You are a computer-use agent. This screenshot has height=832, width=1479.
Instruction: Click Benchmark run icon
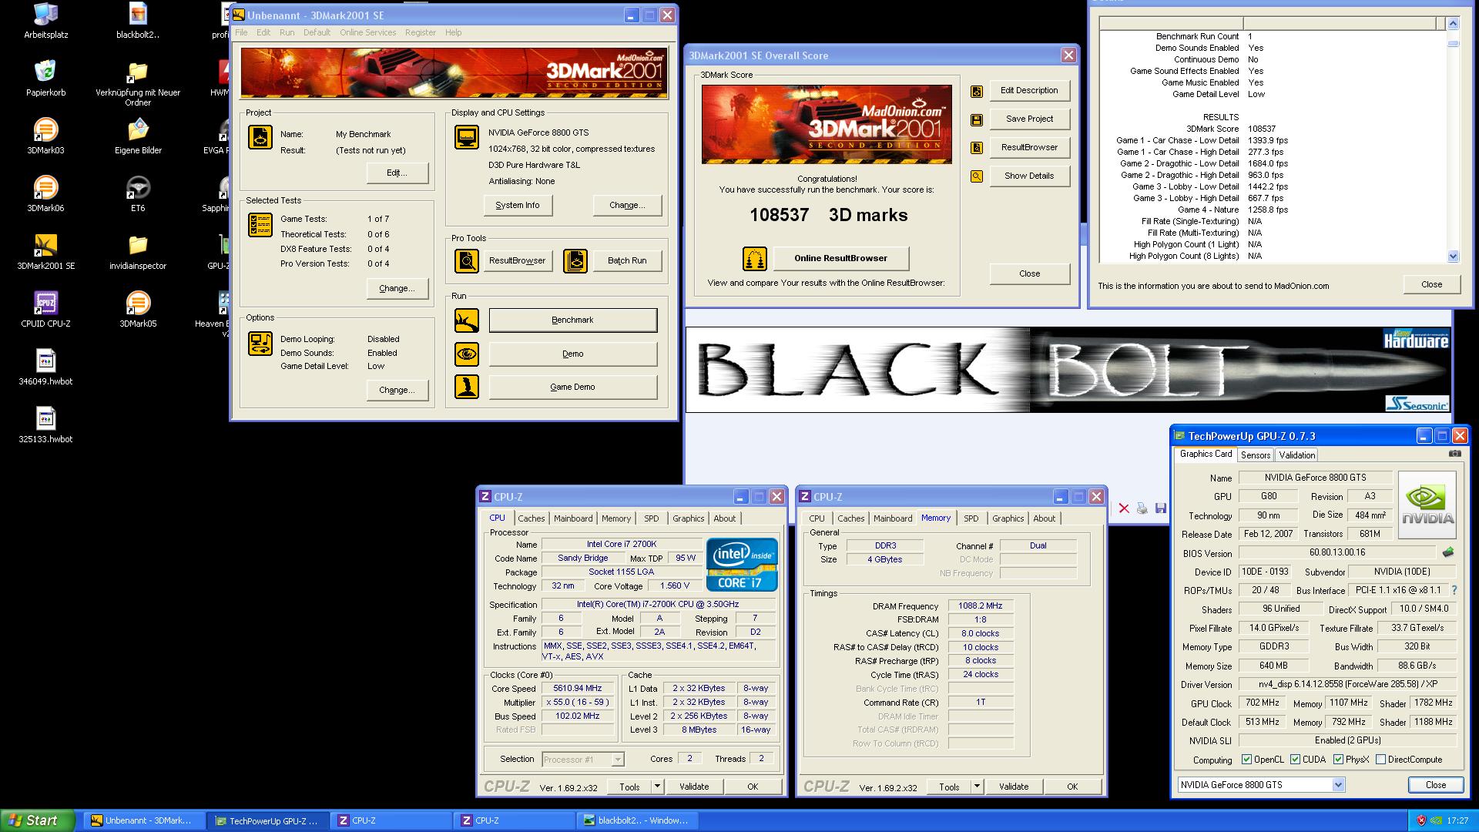[x=466, y=320]
